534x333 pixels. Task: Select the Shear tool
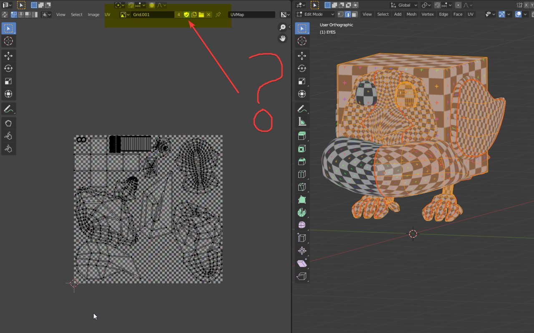(x=302, y=263)
